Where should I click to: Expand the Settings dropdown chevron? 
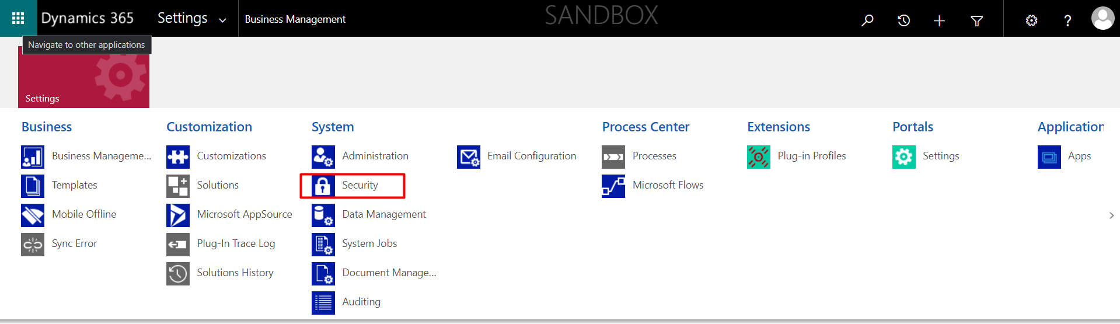pos(222,20)
